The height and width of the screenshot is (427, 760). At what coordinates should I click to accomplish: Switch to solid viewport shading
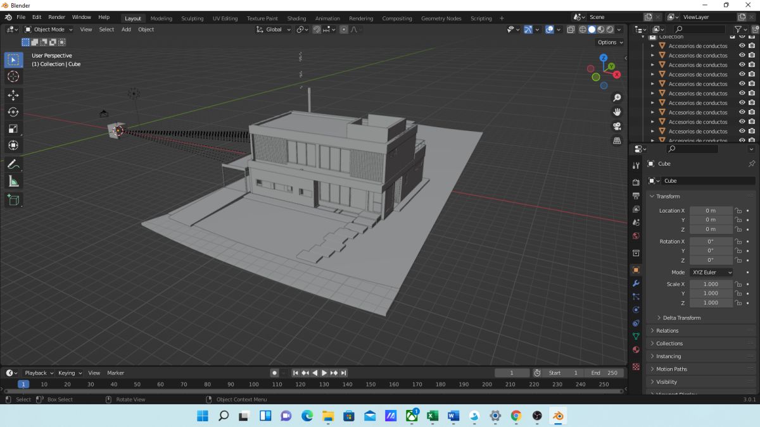tap(592, 29)
